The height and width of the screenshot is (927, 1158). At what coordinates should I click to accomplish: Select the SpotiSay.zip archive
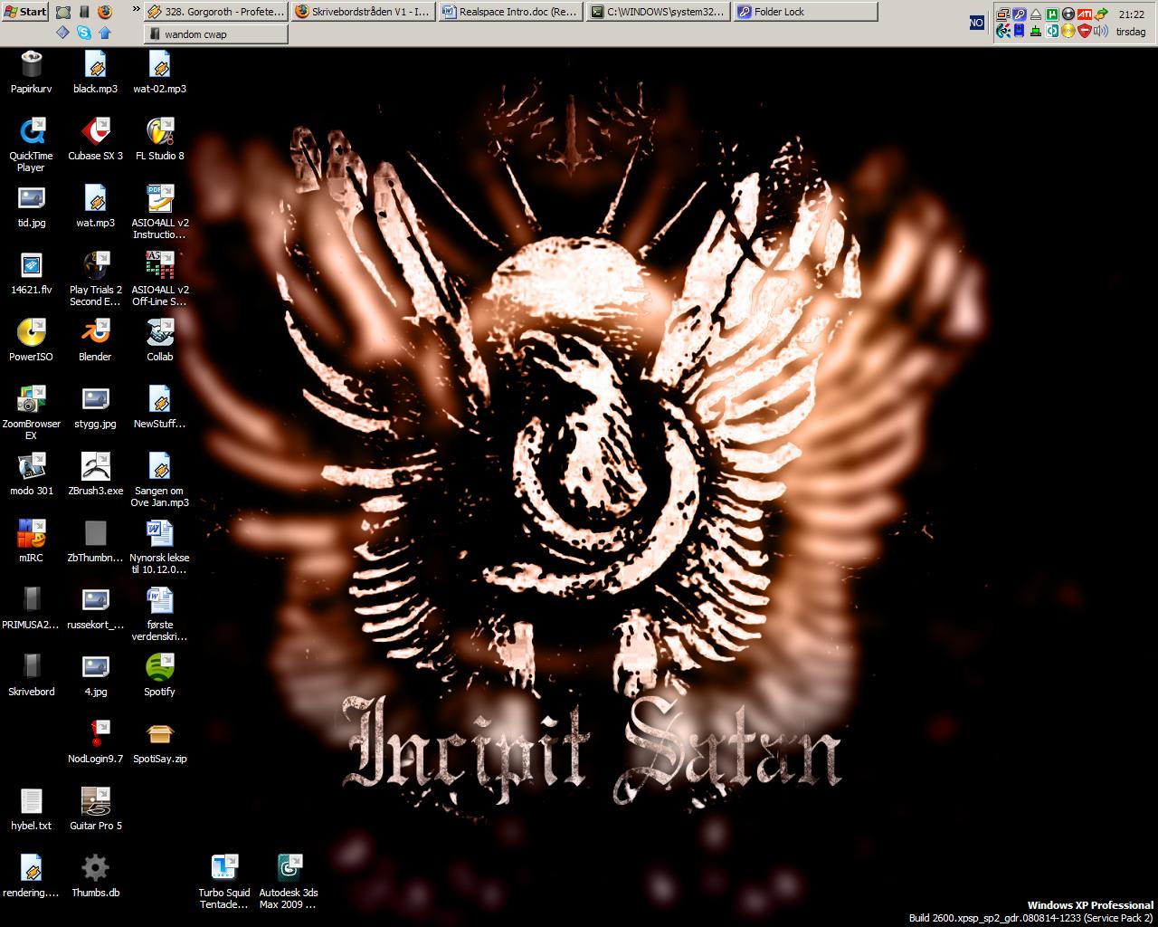[159, 742]
